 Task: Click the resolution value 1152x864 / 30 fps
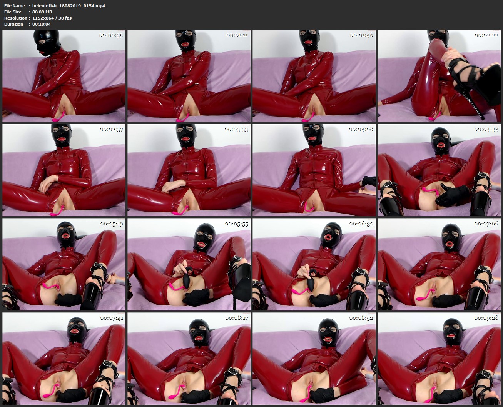[x=52, y=18]
